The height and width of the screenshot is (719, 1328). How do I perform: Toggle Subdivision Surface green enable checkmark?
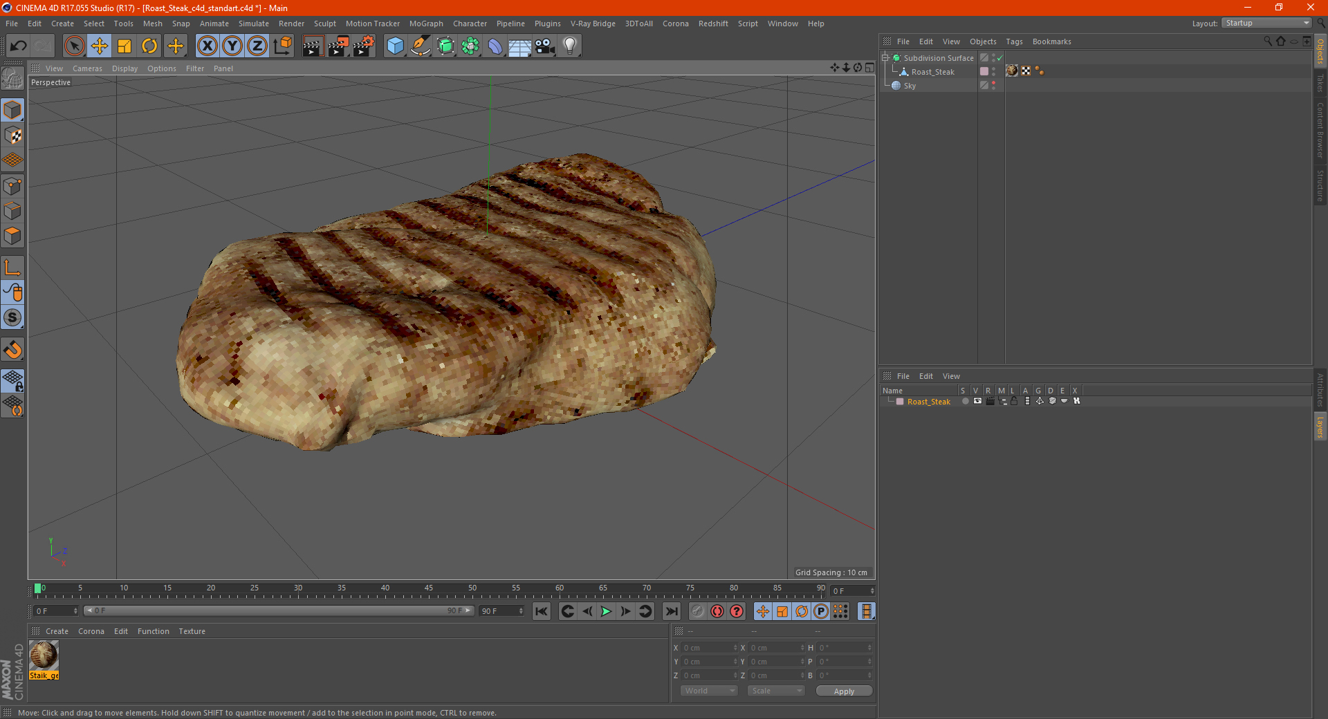pyautogui.click(x=999, y=58)
